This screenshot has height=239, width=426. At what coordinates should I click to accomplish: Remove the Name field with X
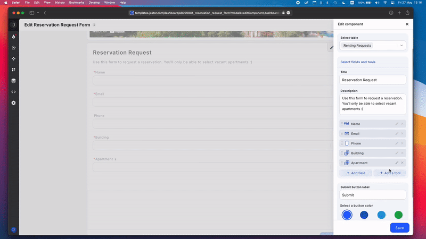point(403,124)
